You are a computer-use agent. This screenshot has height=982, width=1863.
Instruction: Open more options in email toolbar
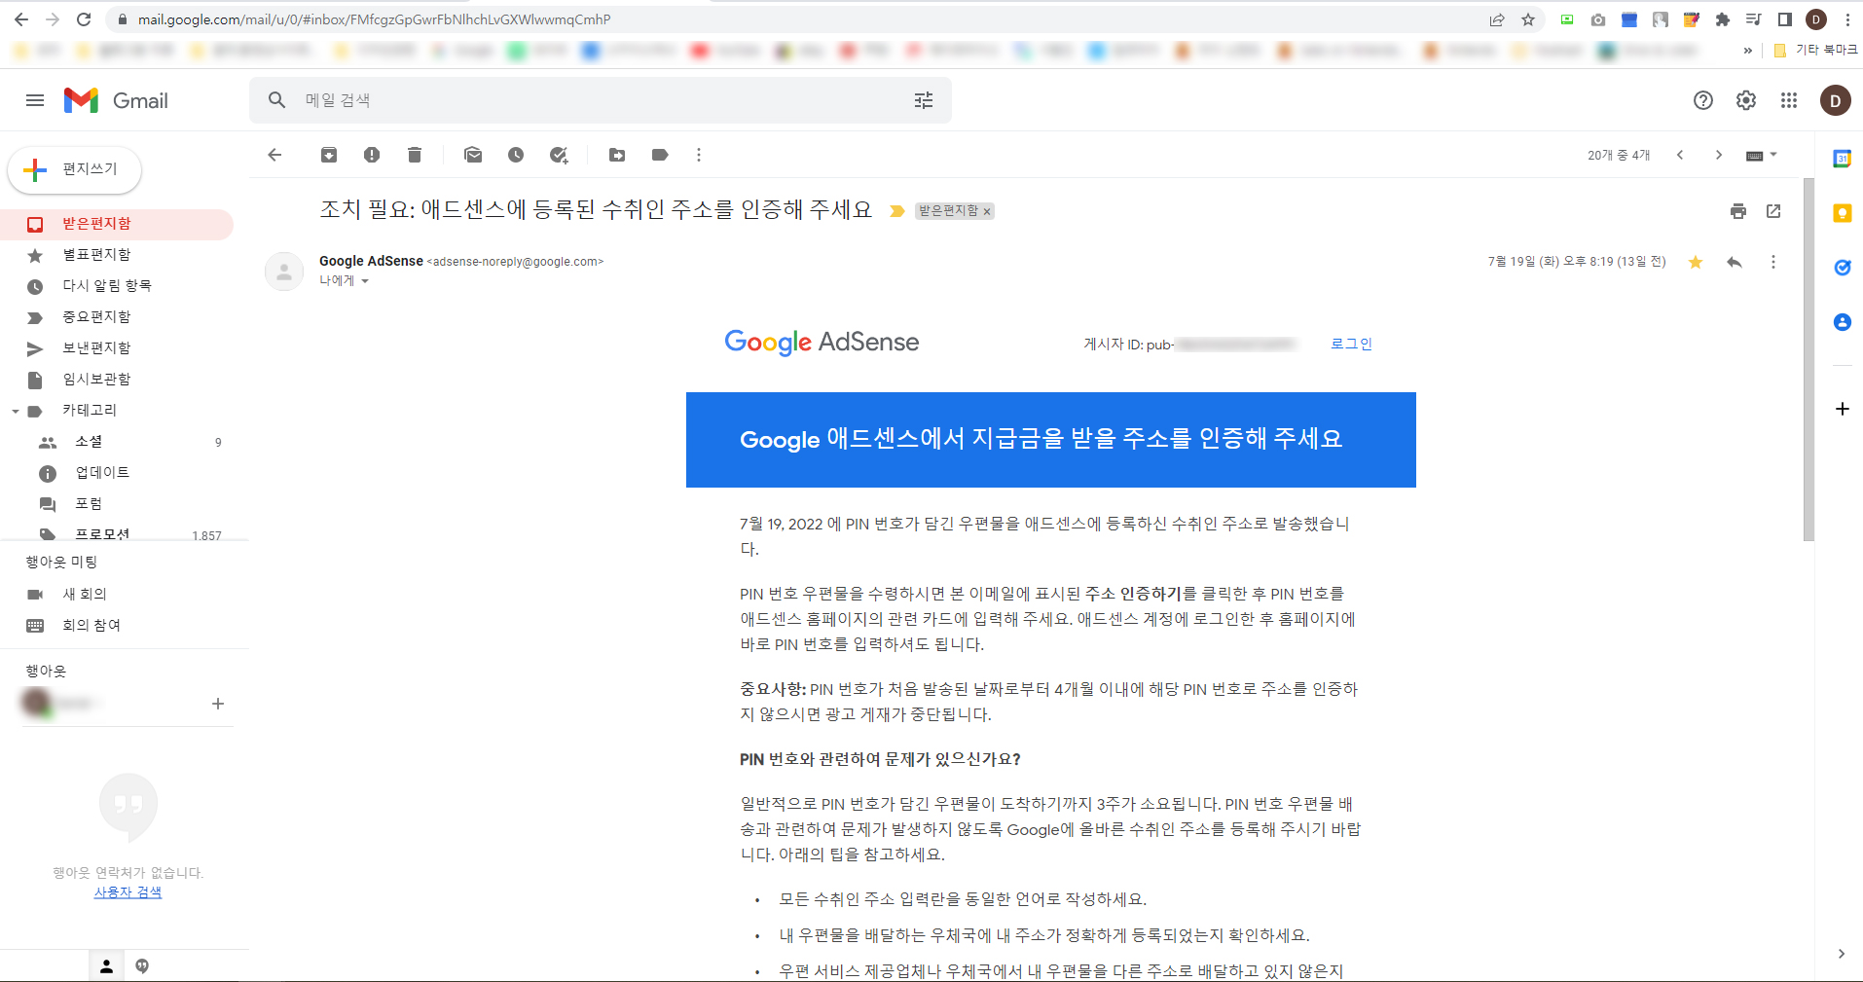point(699,155)
